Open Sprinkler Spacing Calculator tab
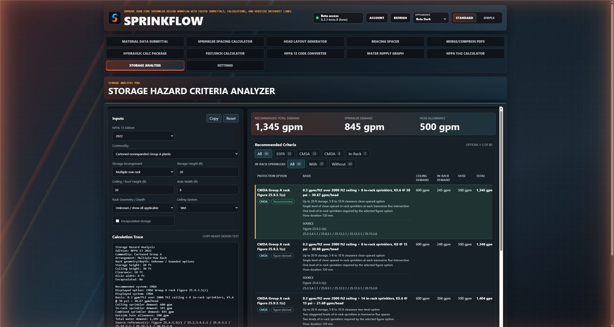614x327 pixels. coord(225,41)
